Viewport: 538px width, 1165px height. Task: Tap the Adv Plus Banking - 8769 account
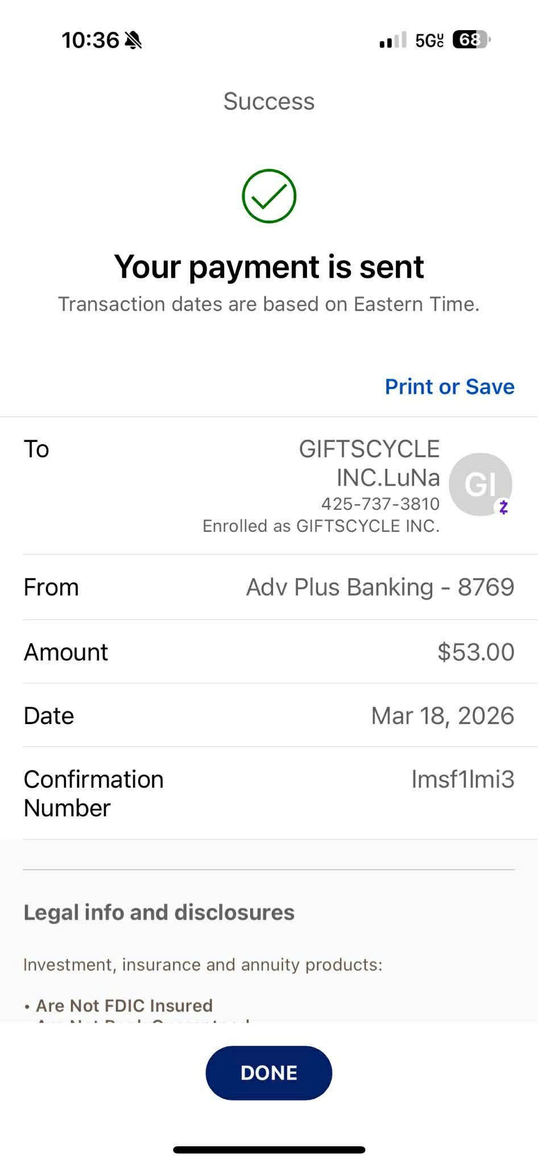click(380, 587)
